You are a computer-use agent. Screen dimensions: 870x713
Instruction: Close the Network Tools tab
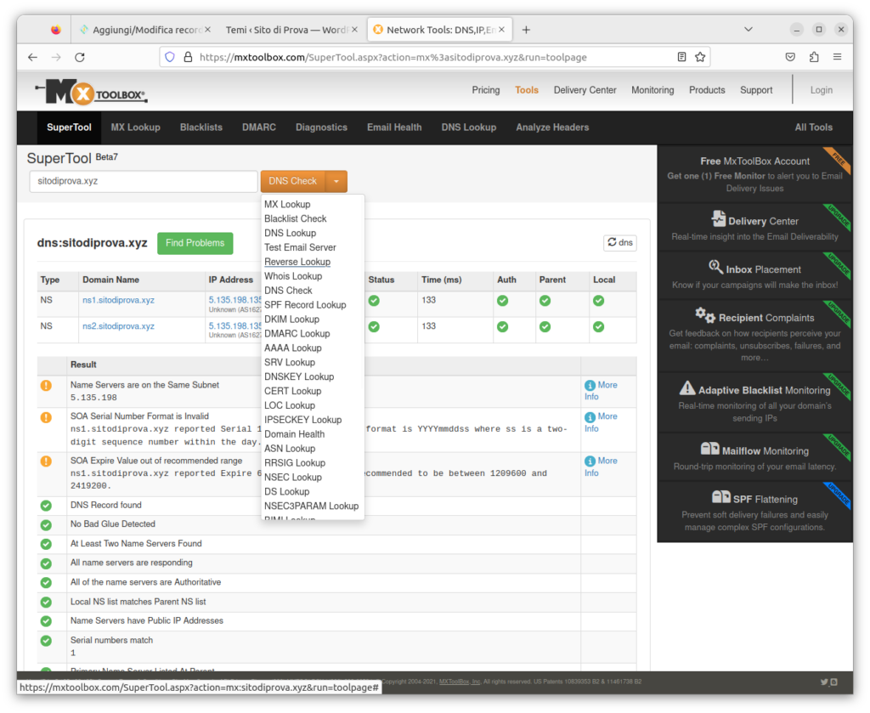(501, 30)
